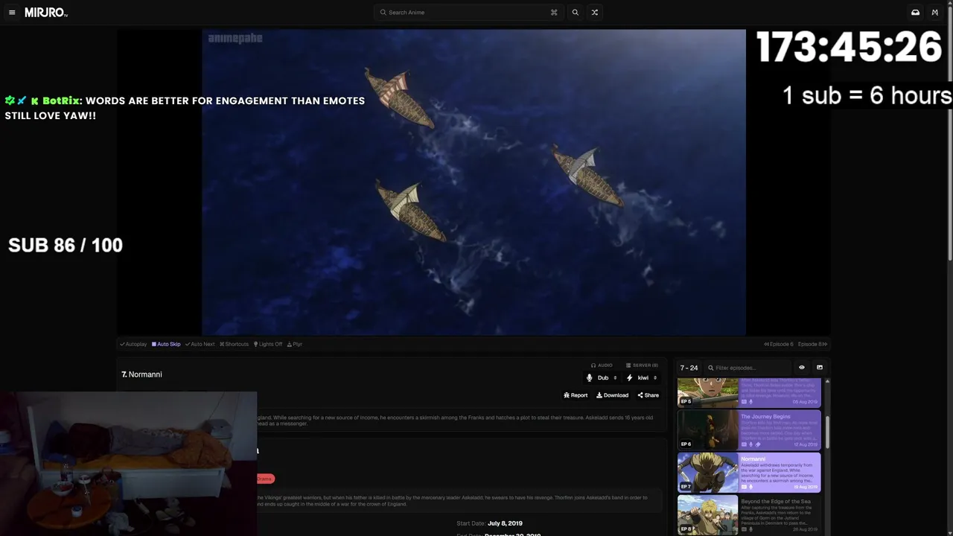
Task: Open the Dub audio dropdown
Action: point(602,378)
